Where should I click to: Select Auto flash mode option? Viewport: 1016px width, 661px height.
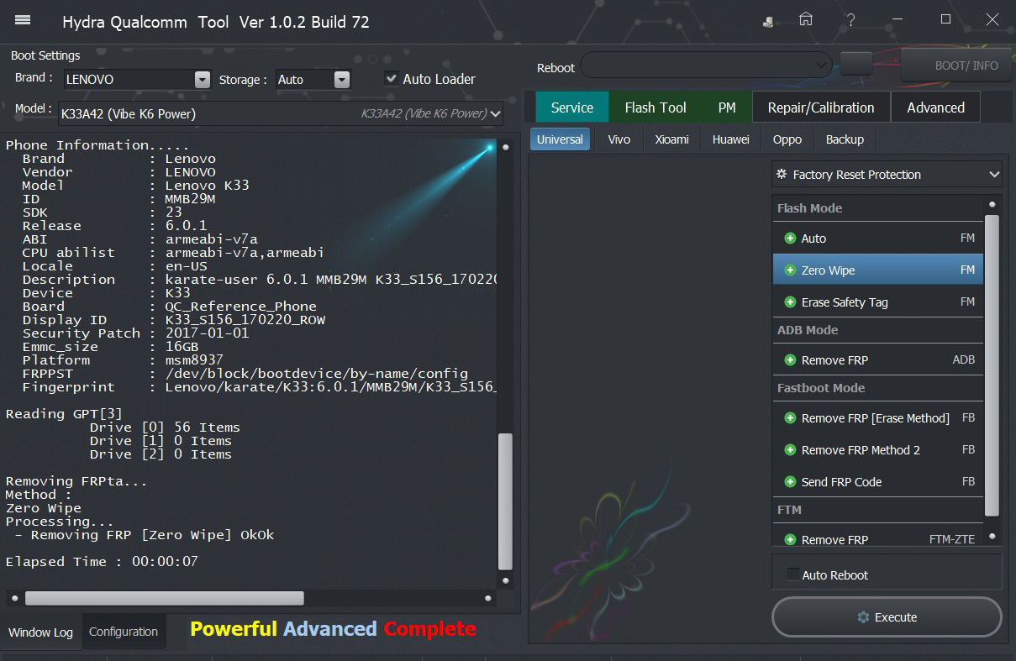tap(877, 239)
